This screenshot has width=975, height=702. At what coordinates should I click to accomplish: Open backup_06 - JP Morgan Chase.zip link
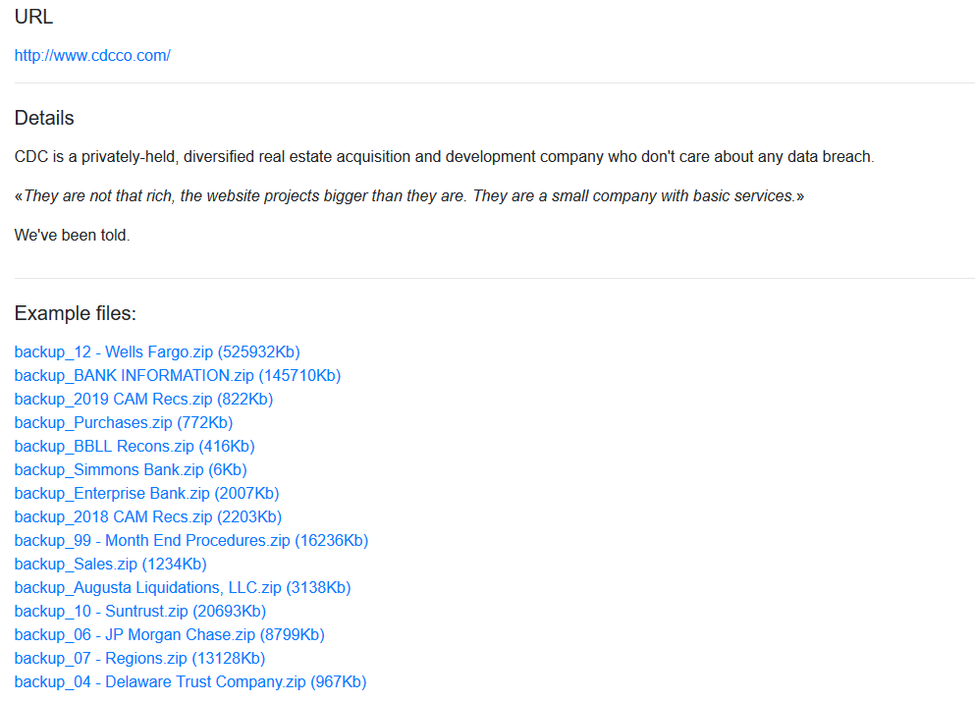pos(169,635)
